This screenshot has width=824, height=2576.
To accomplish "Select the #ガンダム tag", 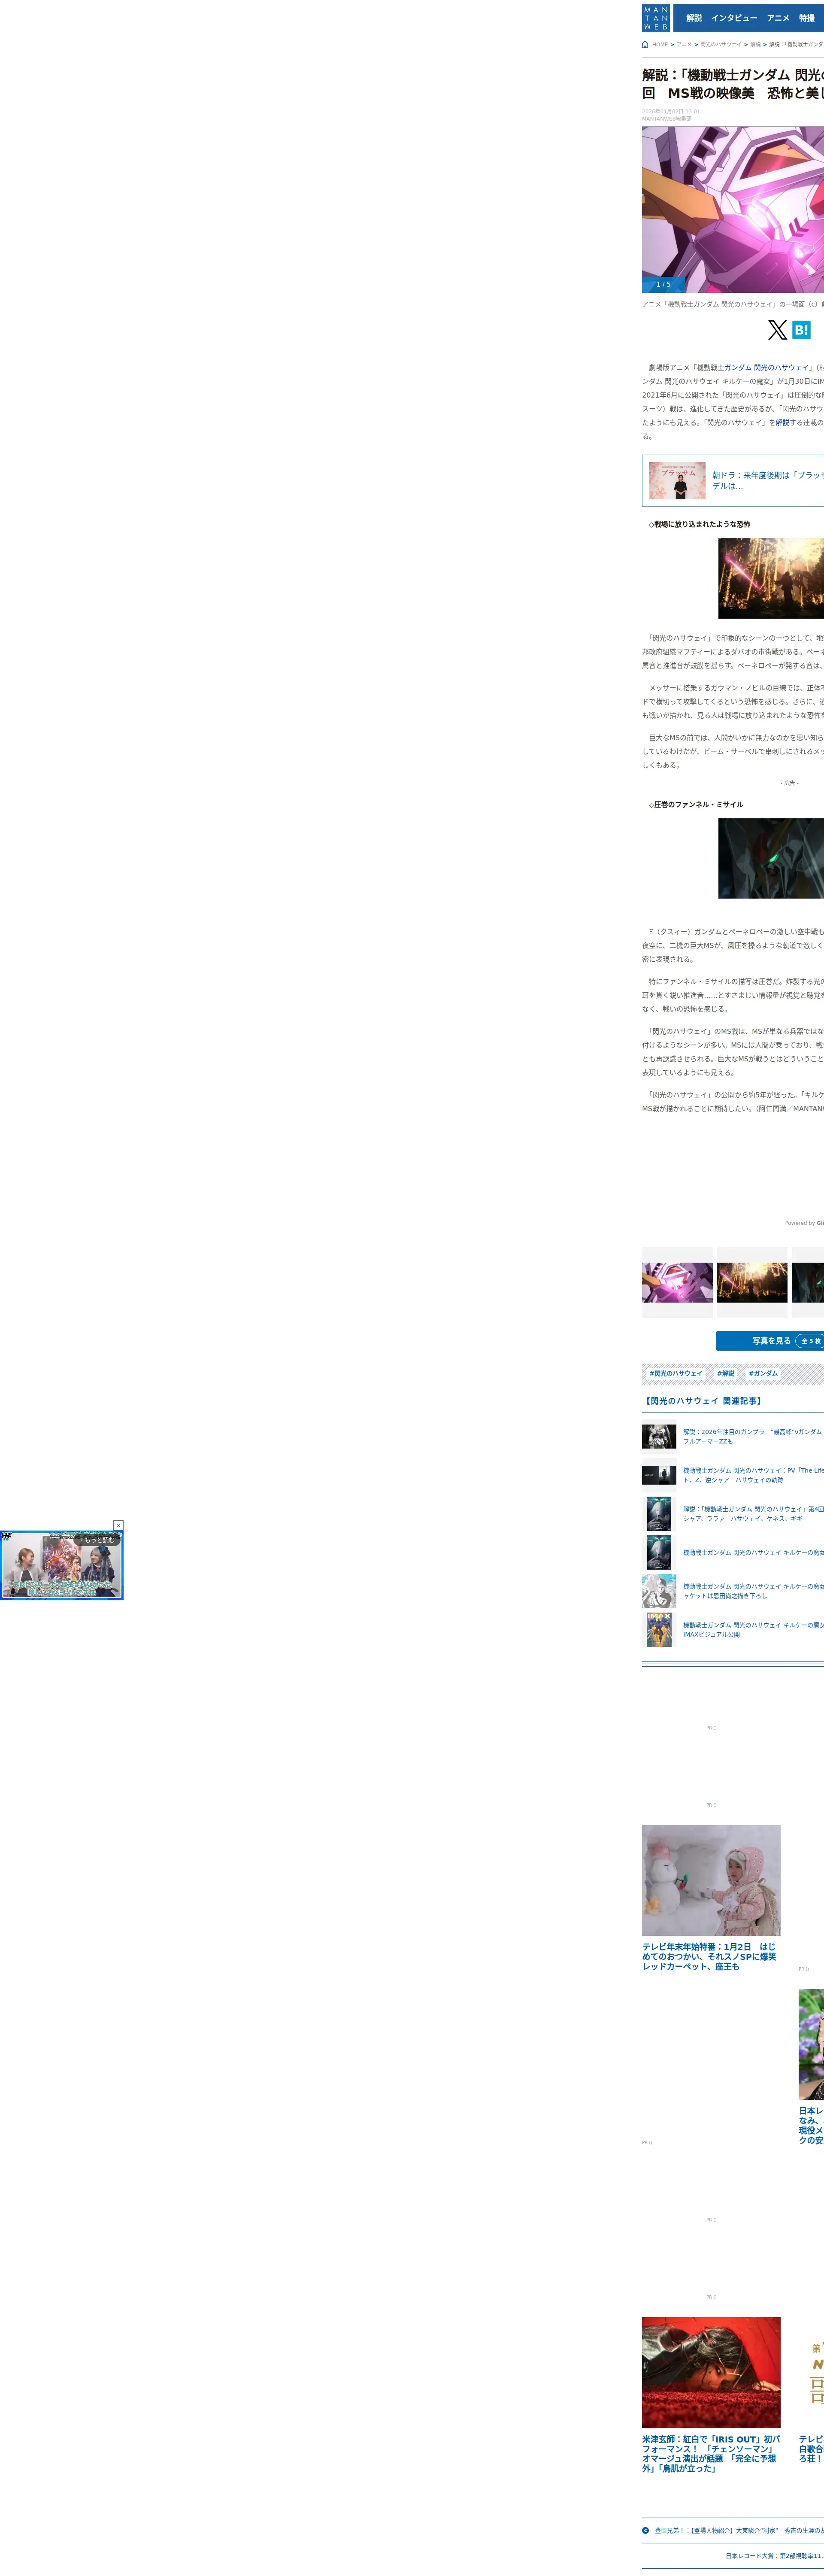I will tap(762, 1374).
